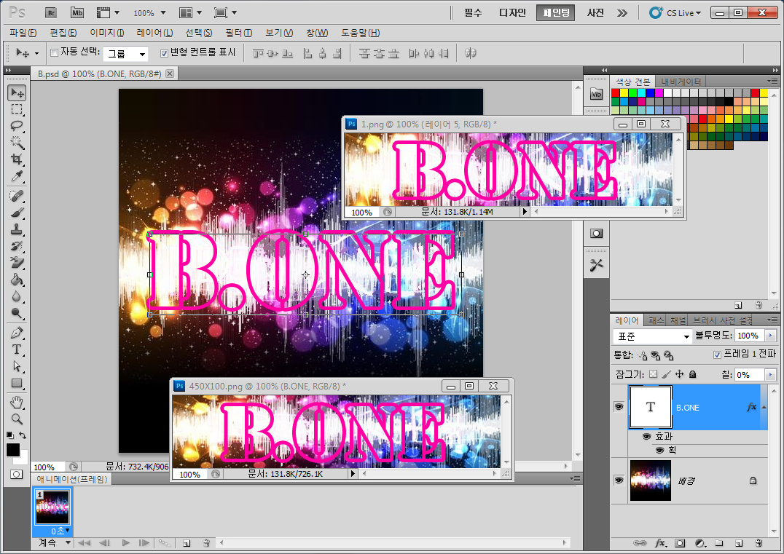Select the Brush tool

tap(17, 213)
